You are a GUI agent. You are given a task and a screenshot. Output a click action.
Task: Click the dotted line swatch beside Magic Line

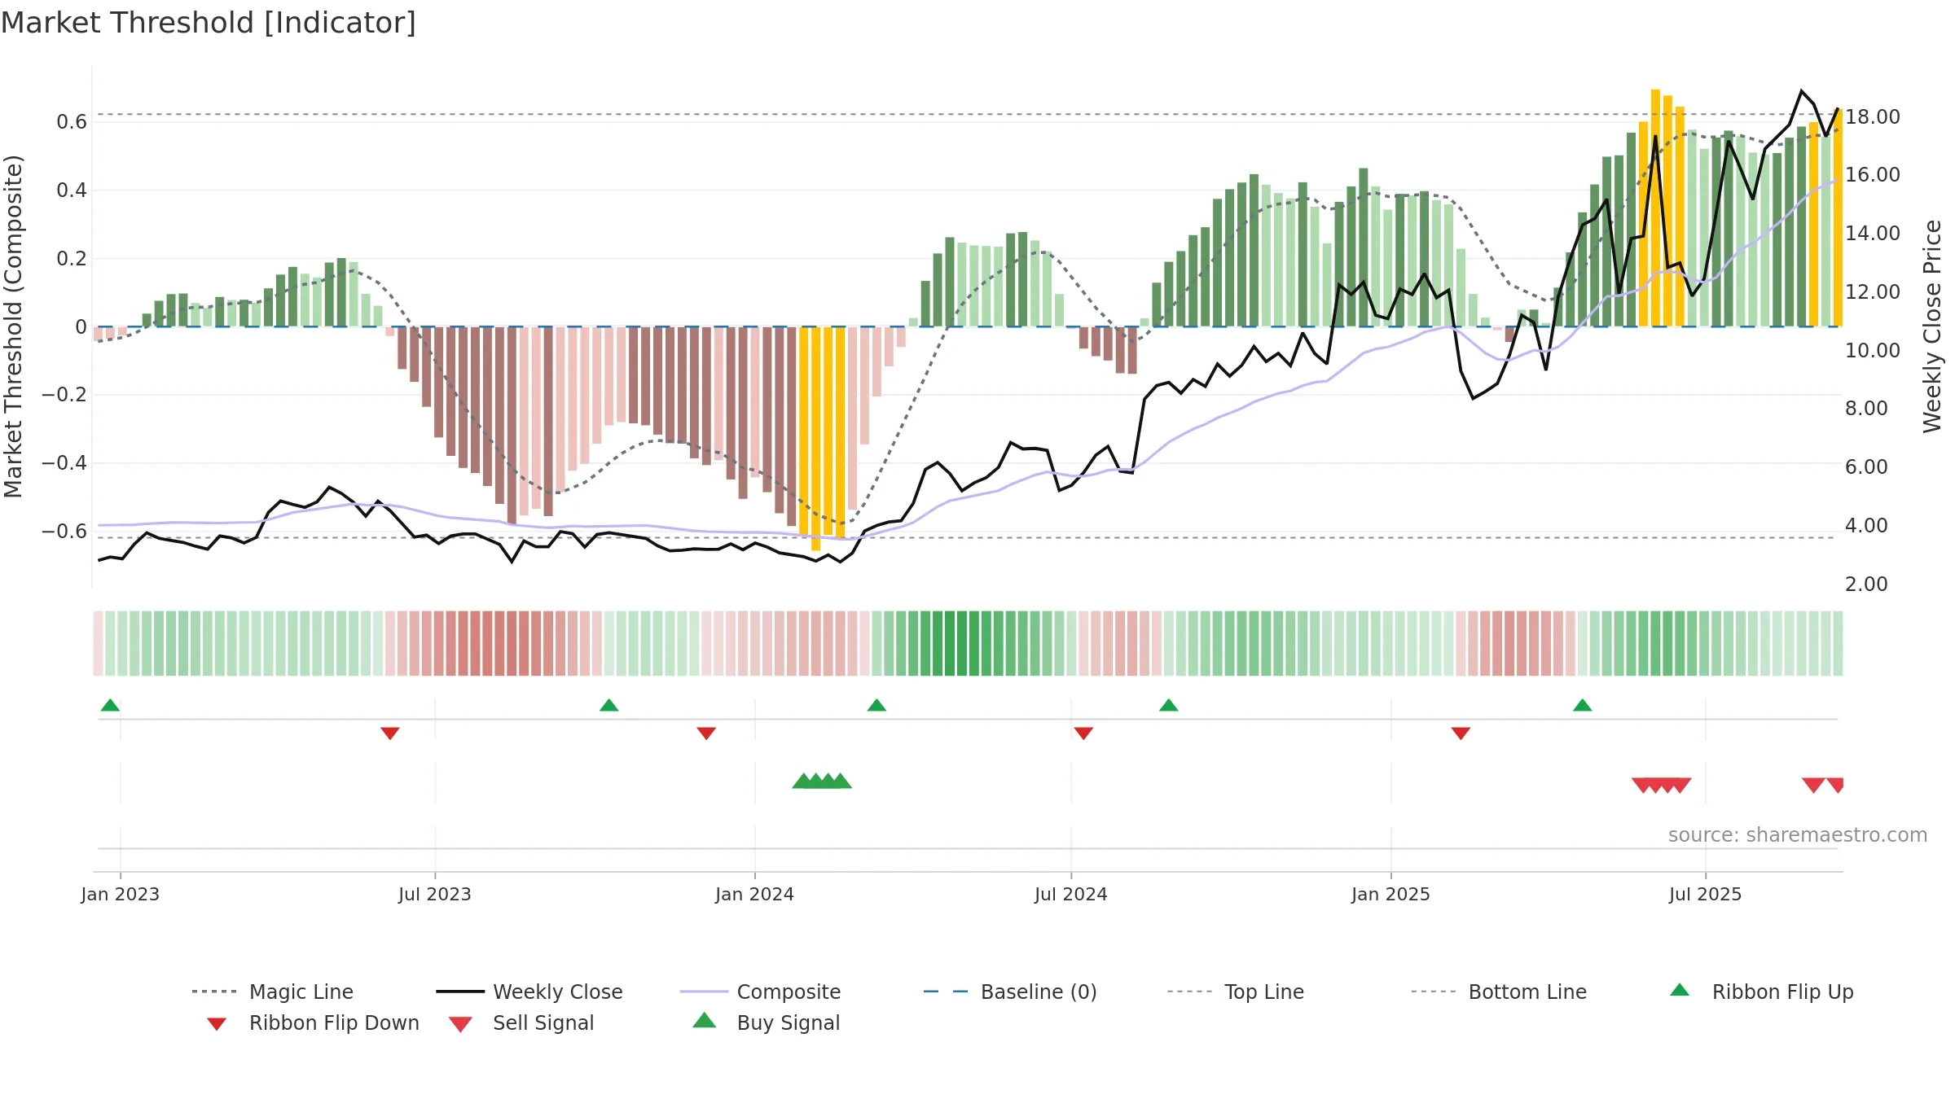pyautogui.click(x=214, y=992)
